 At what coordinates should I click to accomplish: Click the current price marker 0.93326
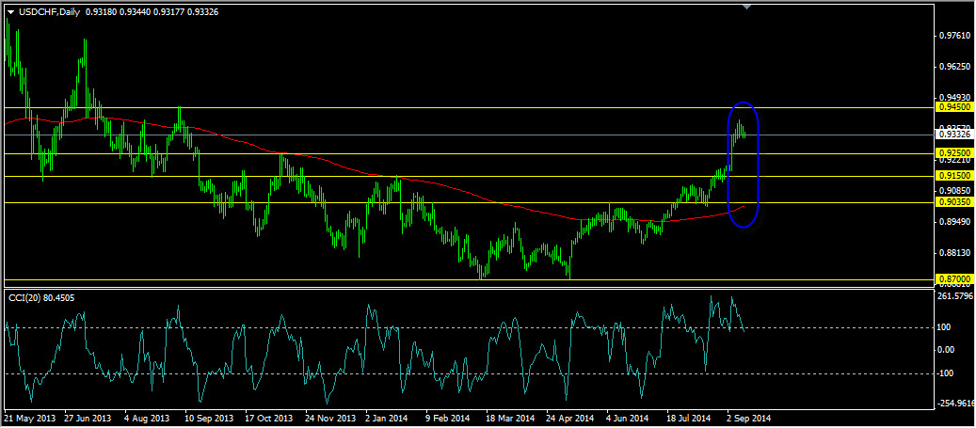tap(953, 134)
